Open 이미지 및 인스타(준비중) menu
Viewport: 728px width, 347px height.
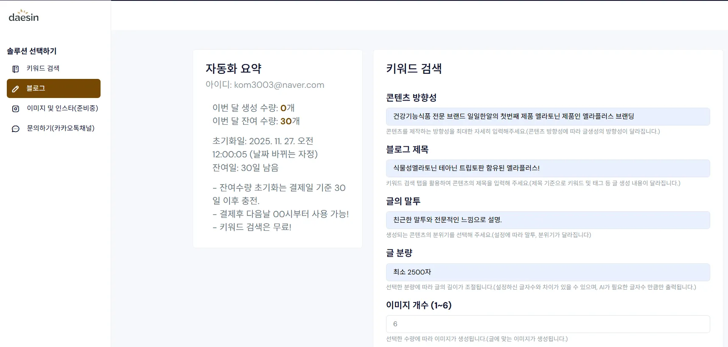(53, 108)
